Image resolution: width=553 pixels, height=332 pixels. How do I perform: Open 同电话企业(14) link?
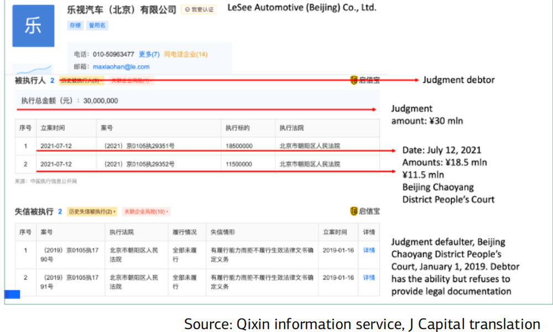tap(185, 54)
